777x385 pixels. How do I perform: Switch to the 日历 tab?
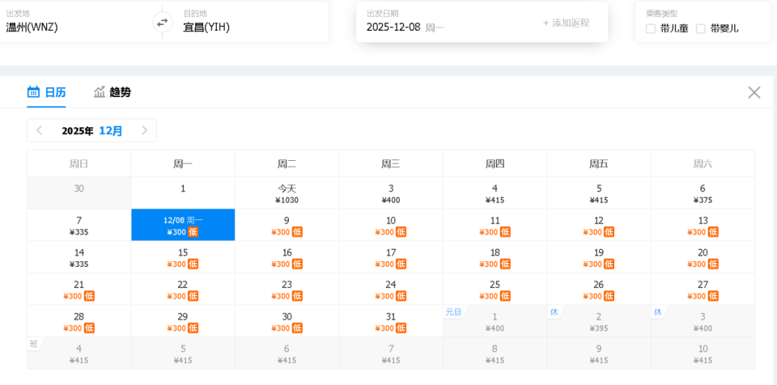point(55,92)
